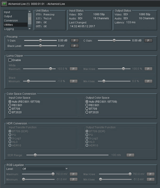Select HLG input transfer function
Image resolution: width=160 pixels, height=188 pixels.
(13, 142)
